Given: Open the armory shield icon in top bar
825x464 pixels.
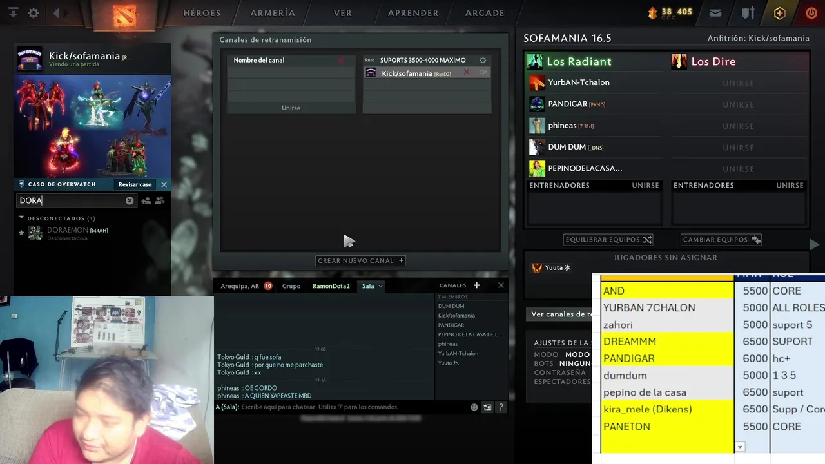Looking at the screenshot, I should (748, 13).
